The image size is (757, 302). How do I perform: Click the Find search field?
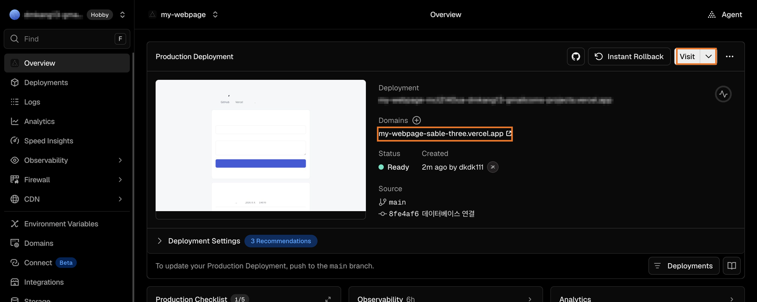(67, 39)
